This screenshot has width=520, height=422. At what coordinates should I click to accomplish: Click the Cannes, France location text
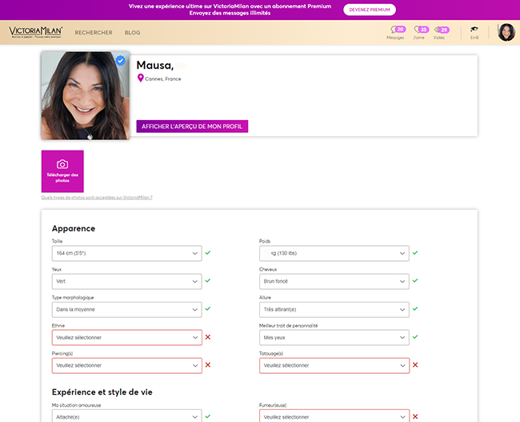tap(163, 79)
